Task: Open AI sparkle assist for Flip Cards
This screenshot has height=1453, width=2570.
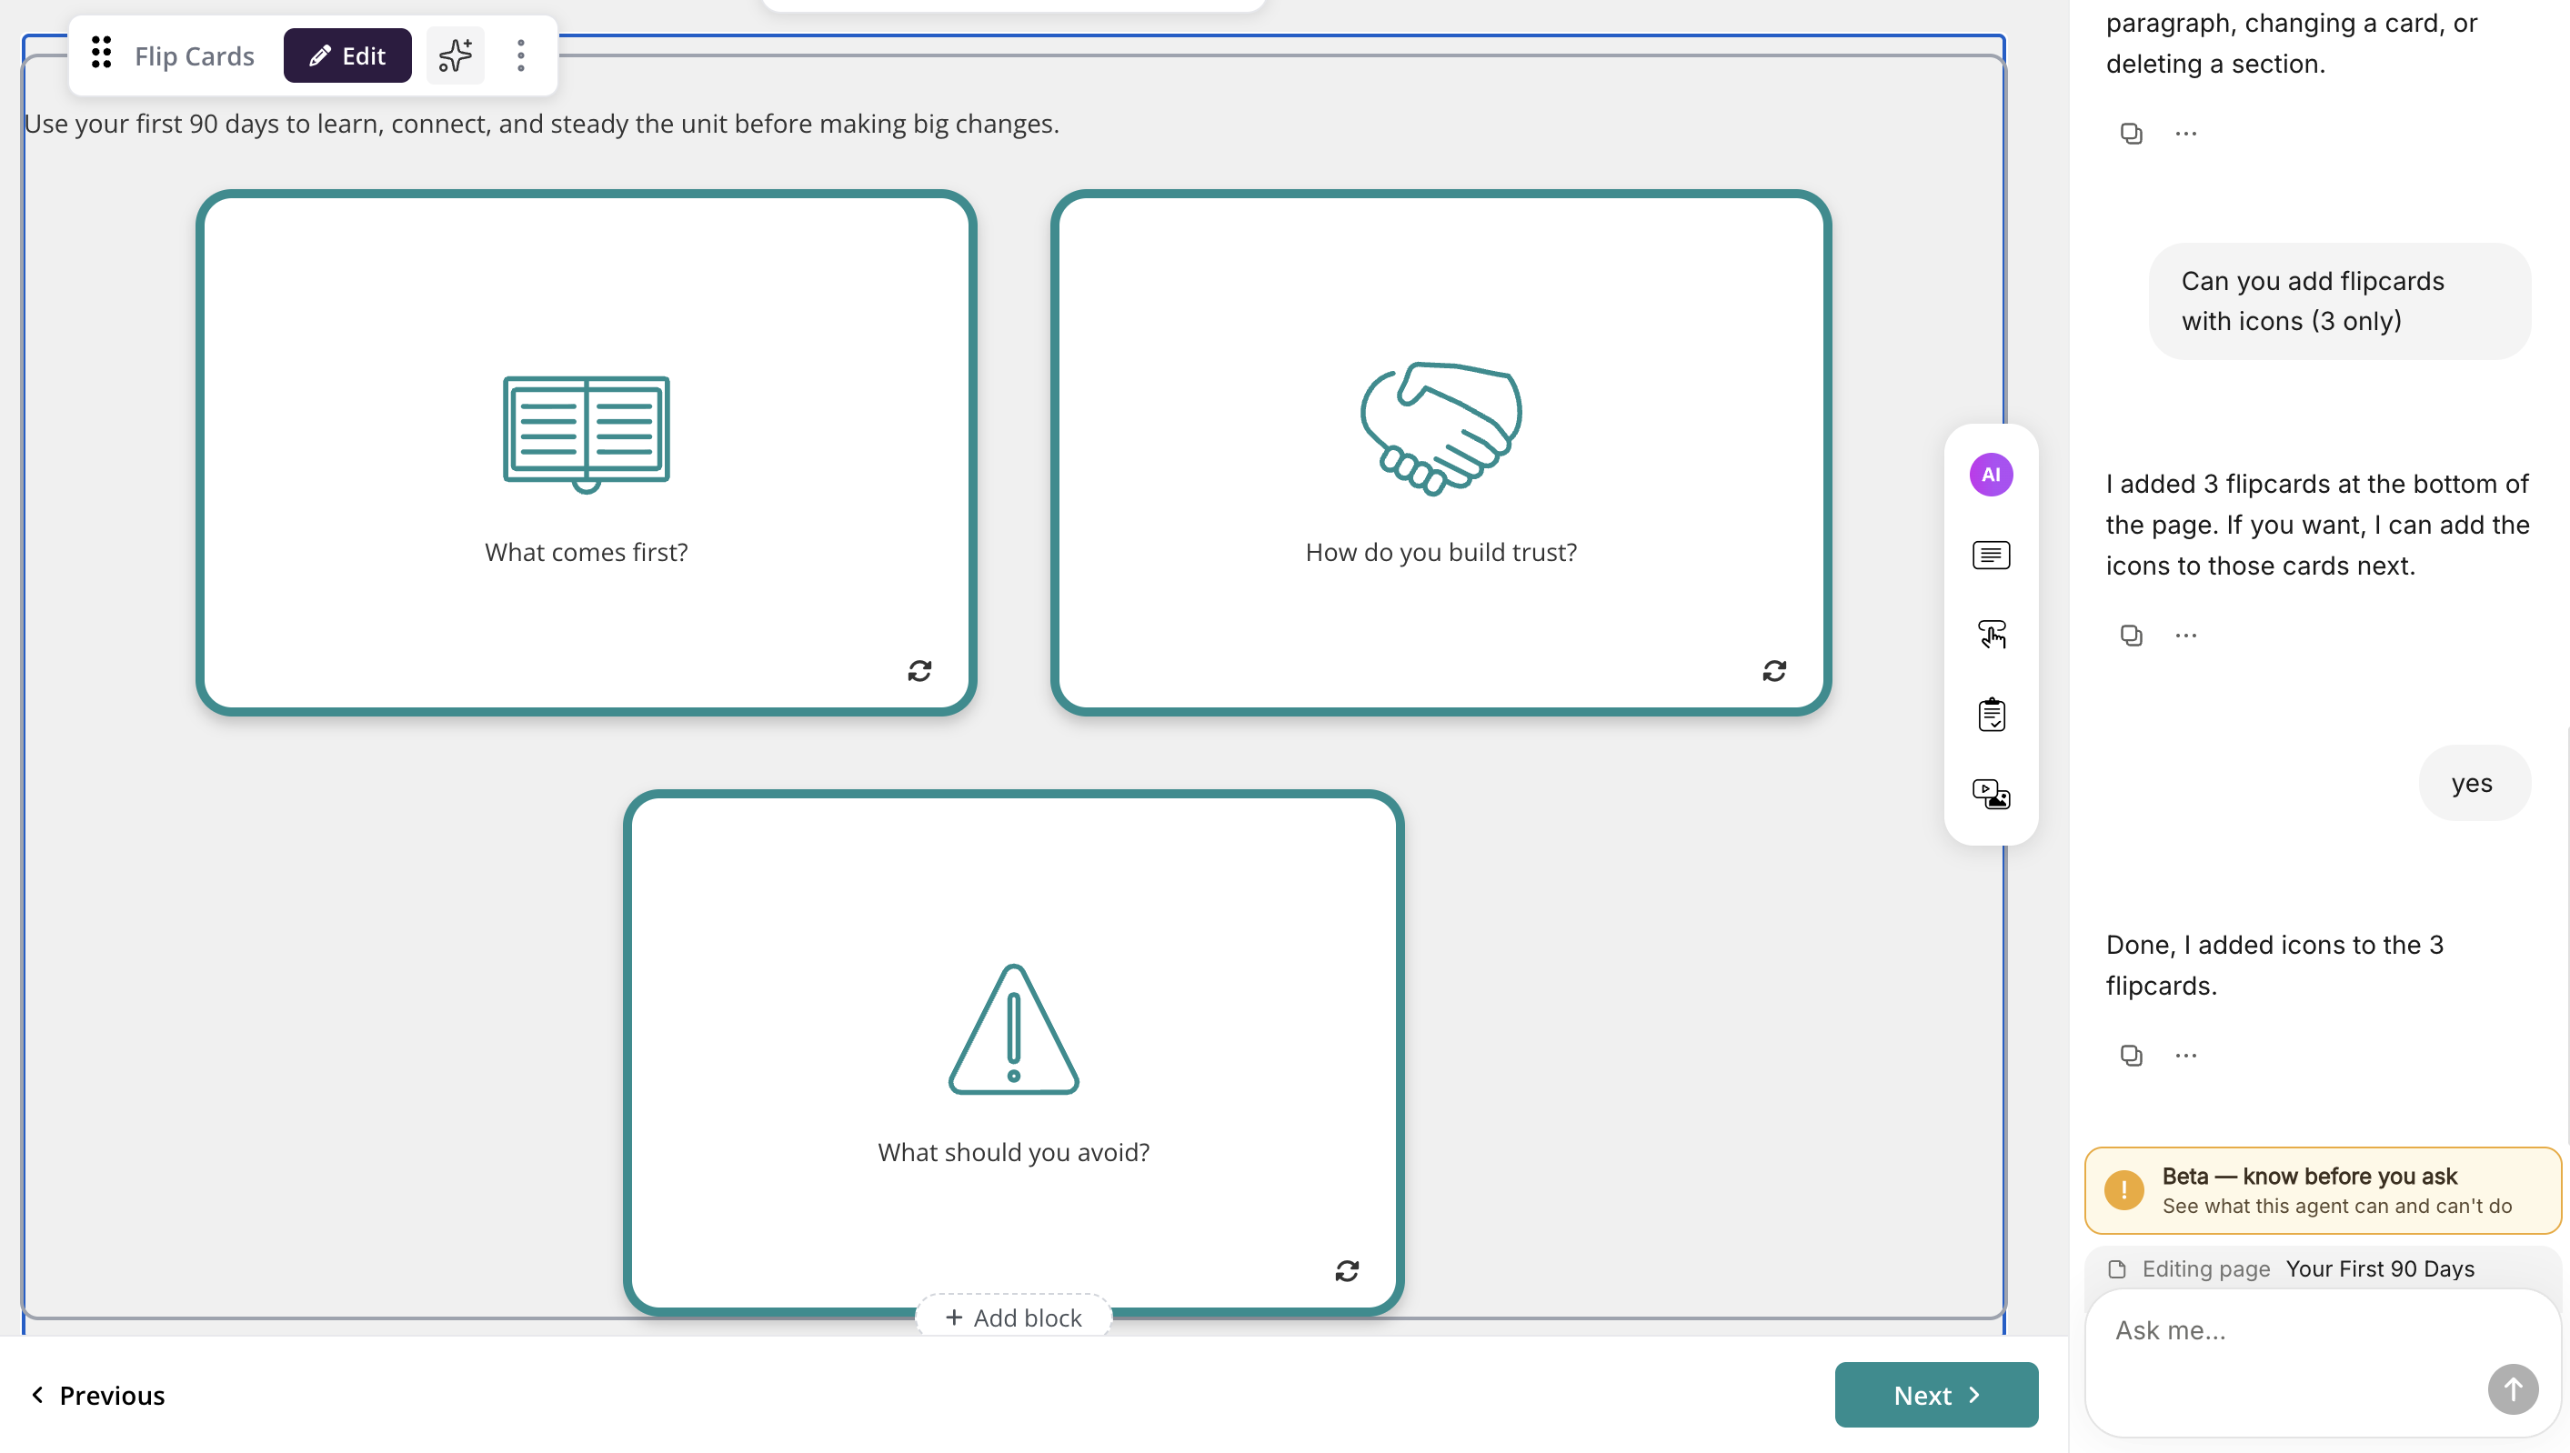Action: coord(455,55)
